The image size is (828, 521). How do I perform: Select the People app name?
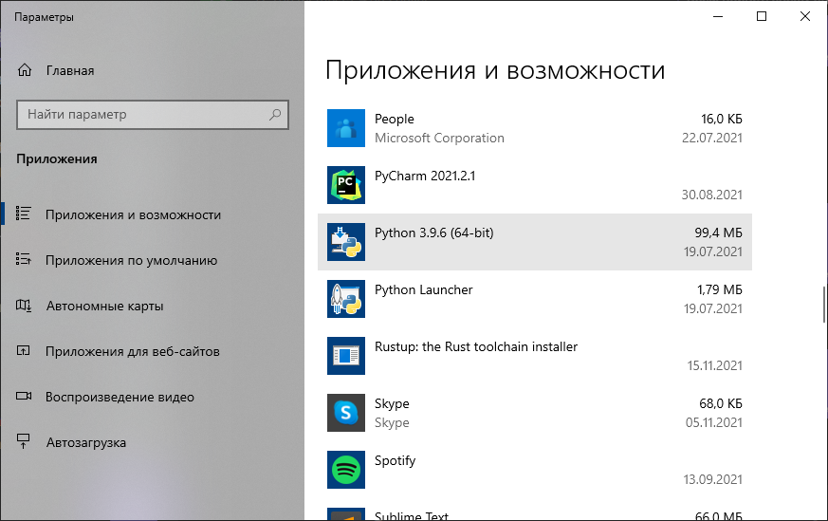[x=394, y=119]
